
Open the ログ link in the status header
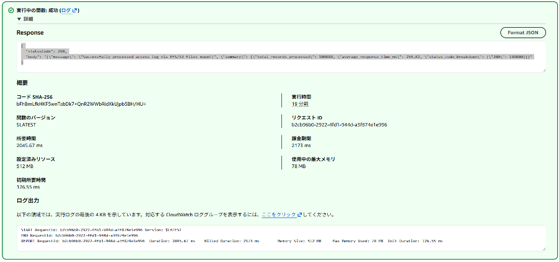pos(69,11)
